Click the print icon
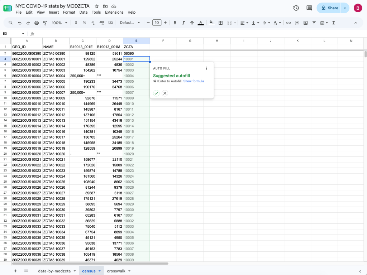Screen dimensions: 367x275 37,23
